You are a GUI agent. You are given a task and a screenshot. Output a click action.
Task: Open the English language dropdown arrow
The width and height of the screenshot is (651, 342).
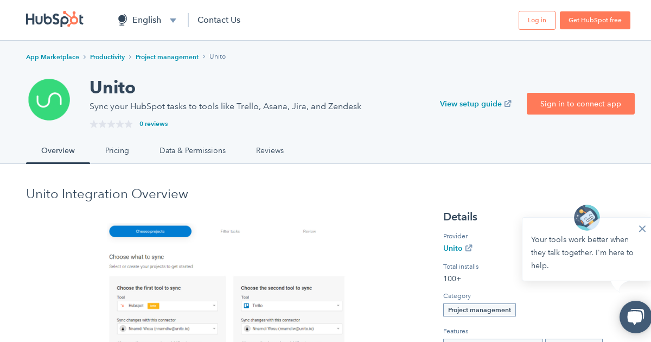pos(173,21)
